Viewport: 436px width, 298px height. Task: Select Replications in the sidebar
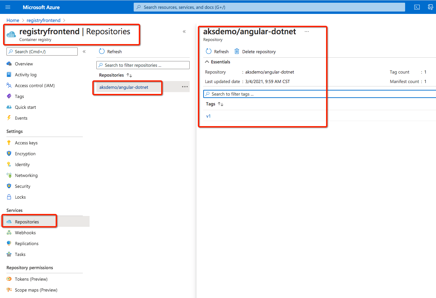click(x=26, y=243)
